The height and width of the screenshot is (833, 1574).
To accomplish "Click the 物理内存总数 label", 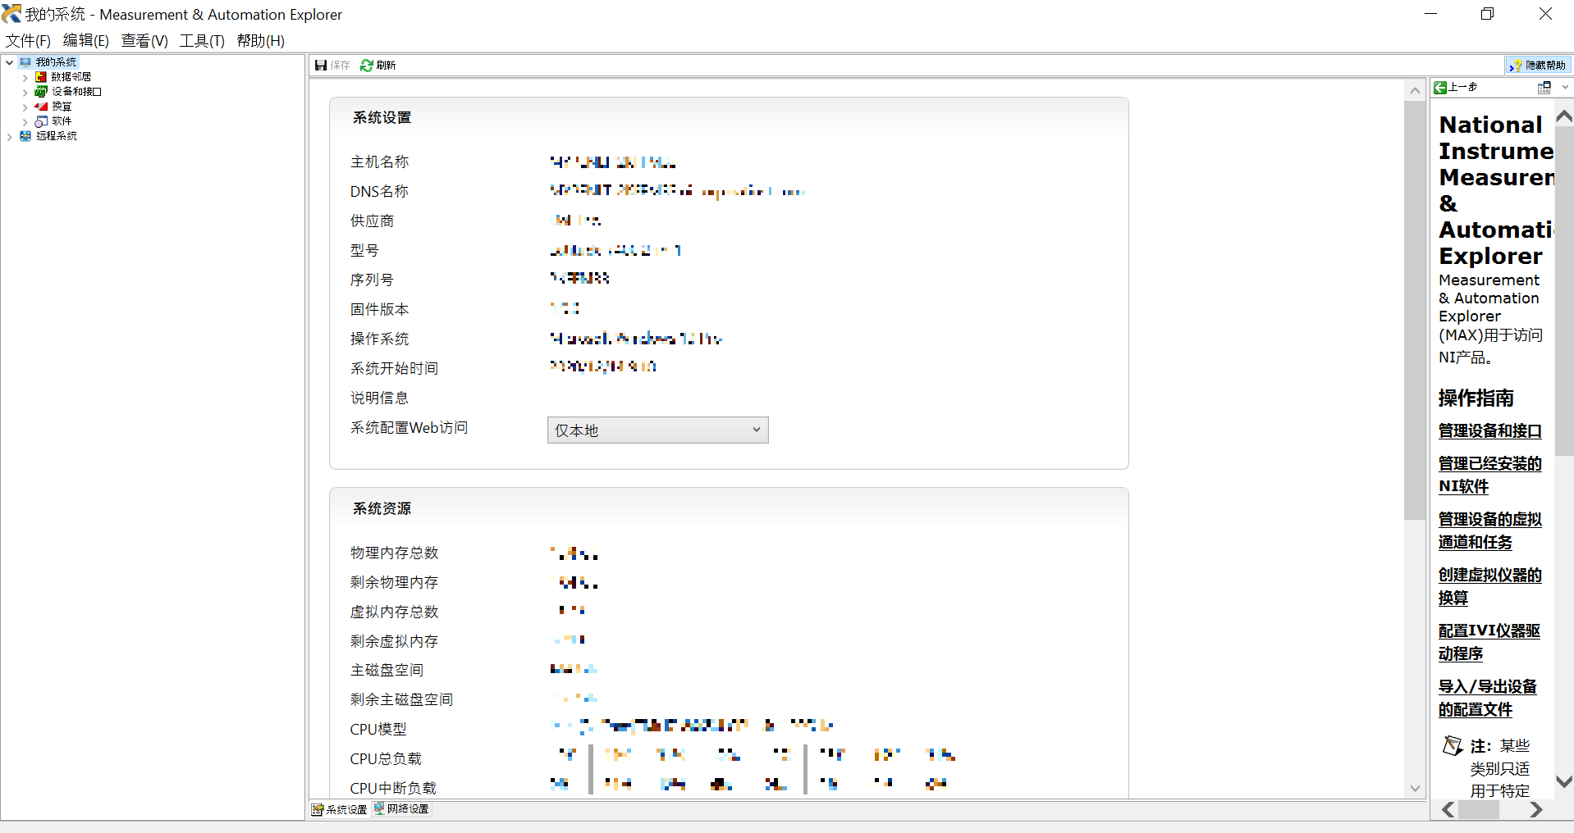I will (x=394, y=553).
